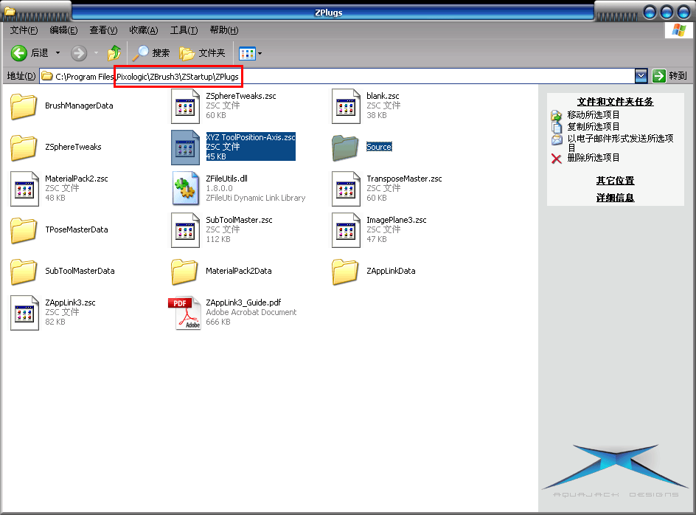The height and width of the screenshot is (515, 696).
Task: Click the grayed Forward arrow icon
Action: click(79, 53)
